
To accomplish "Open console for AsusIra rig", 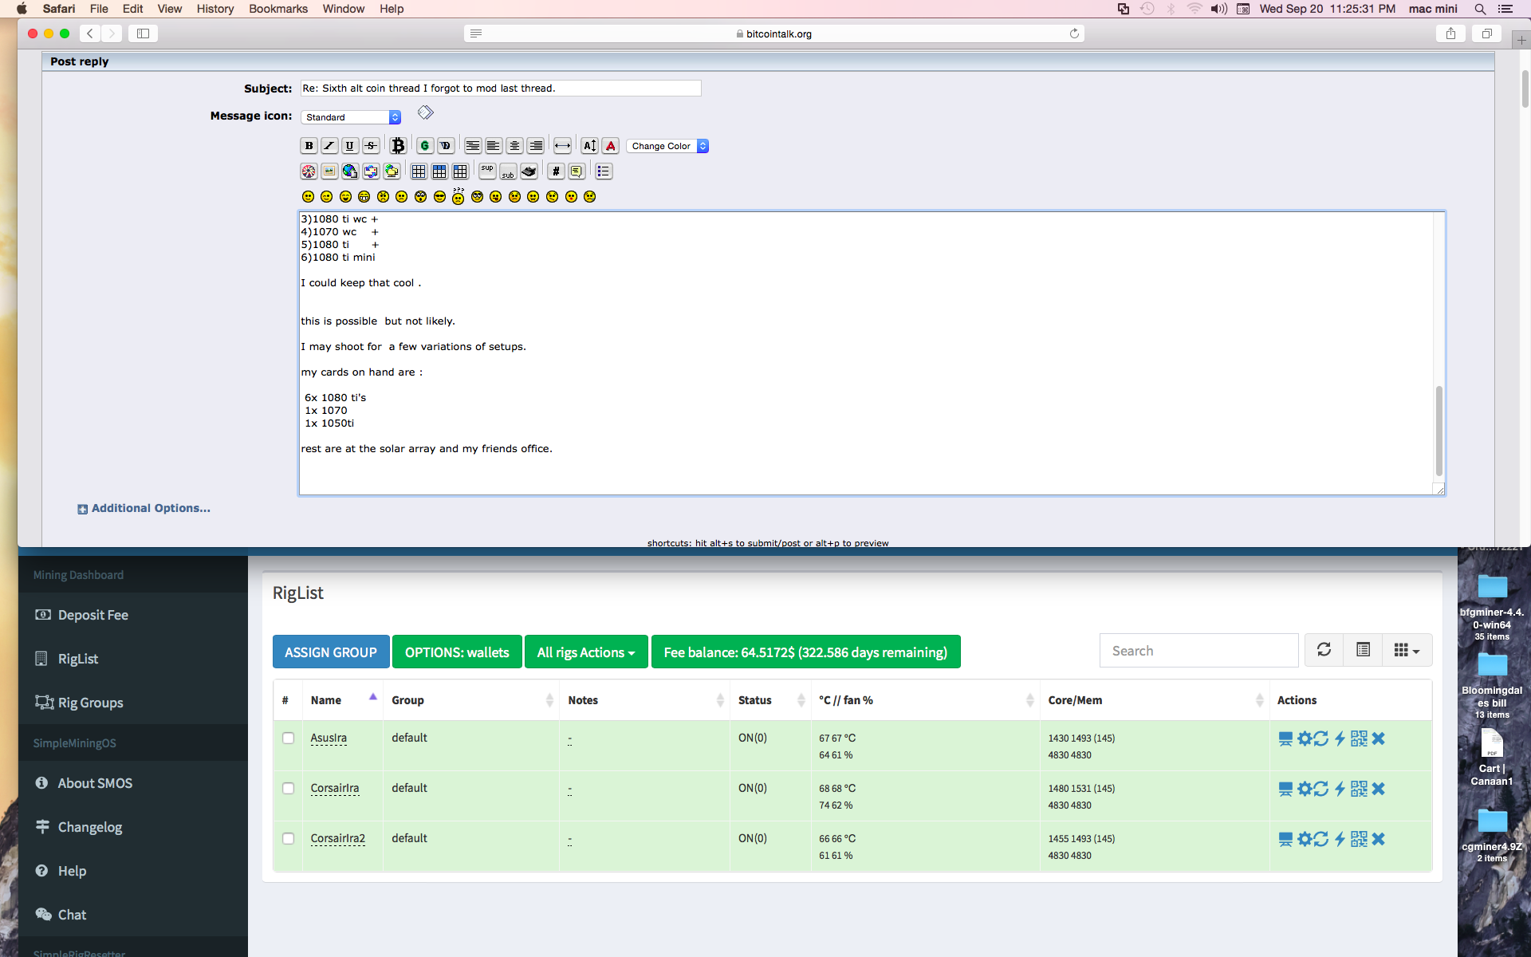I will pos(1285,738).
